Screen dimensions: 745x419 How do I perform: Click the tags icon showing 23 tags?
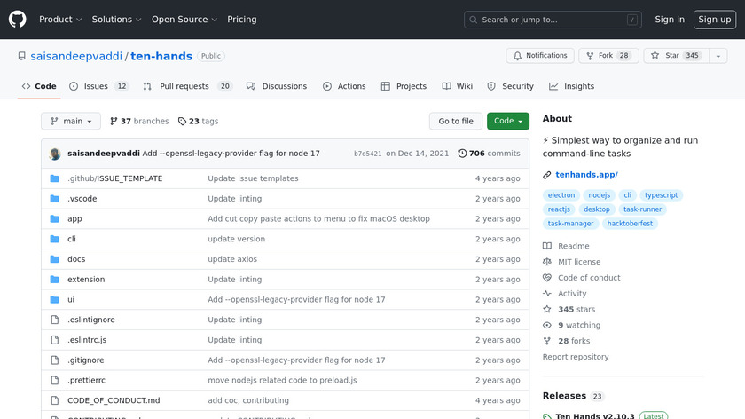(x=182, y=122)
